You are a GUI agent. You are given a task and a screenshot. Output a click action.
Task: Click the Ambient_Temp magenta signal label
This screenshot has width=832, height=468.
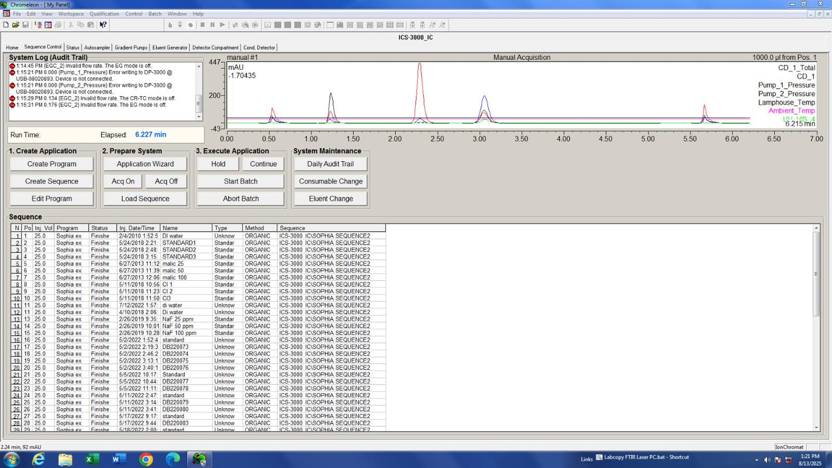791,111
